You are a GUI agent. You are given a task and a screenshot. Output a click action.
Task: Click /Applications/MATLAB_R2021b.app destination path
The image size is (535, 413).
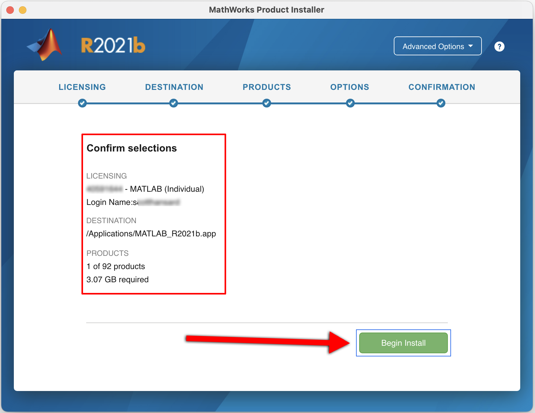pyautogui.click(x=151, y=234)
